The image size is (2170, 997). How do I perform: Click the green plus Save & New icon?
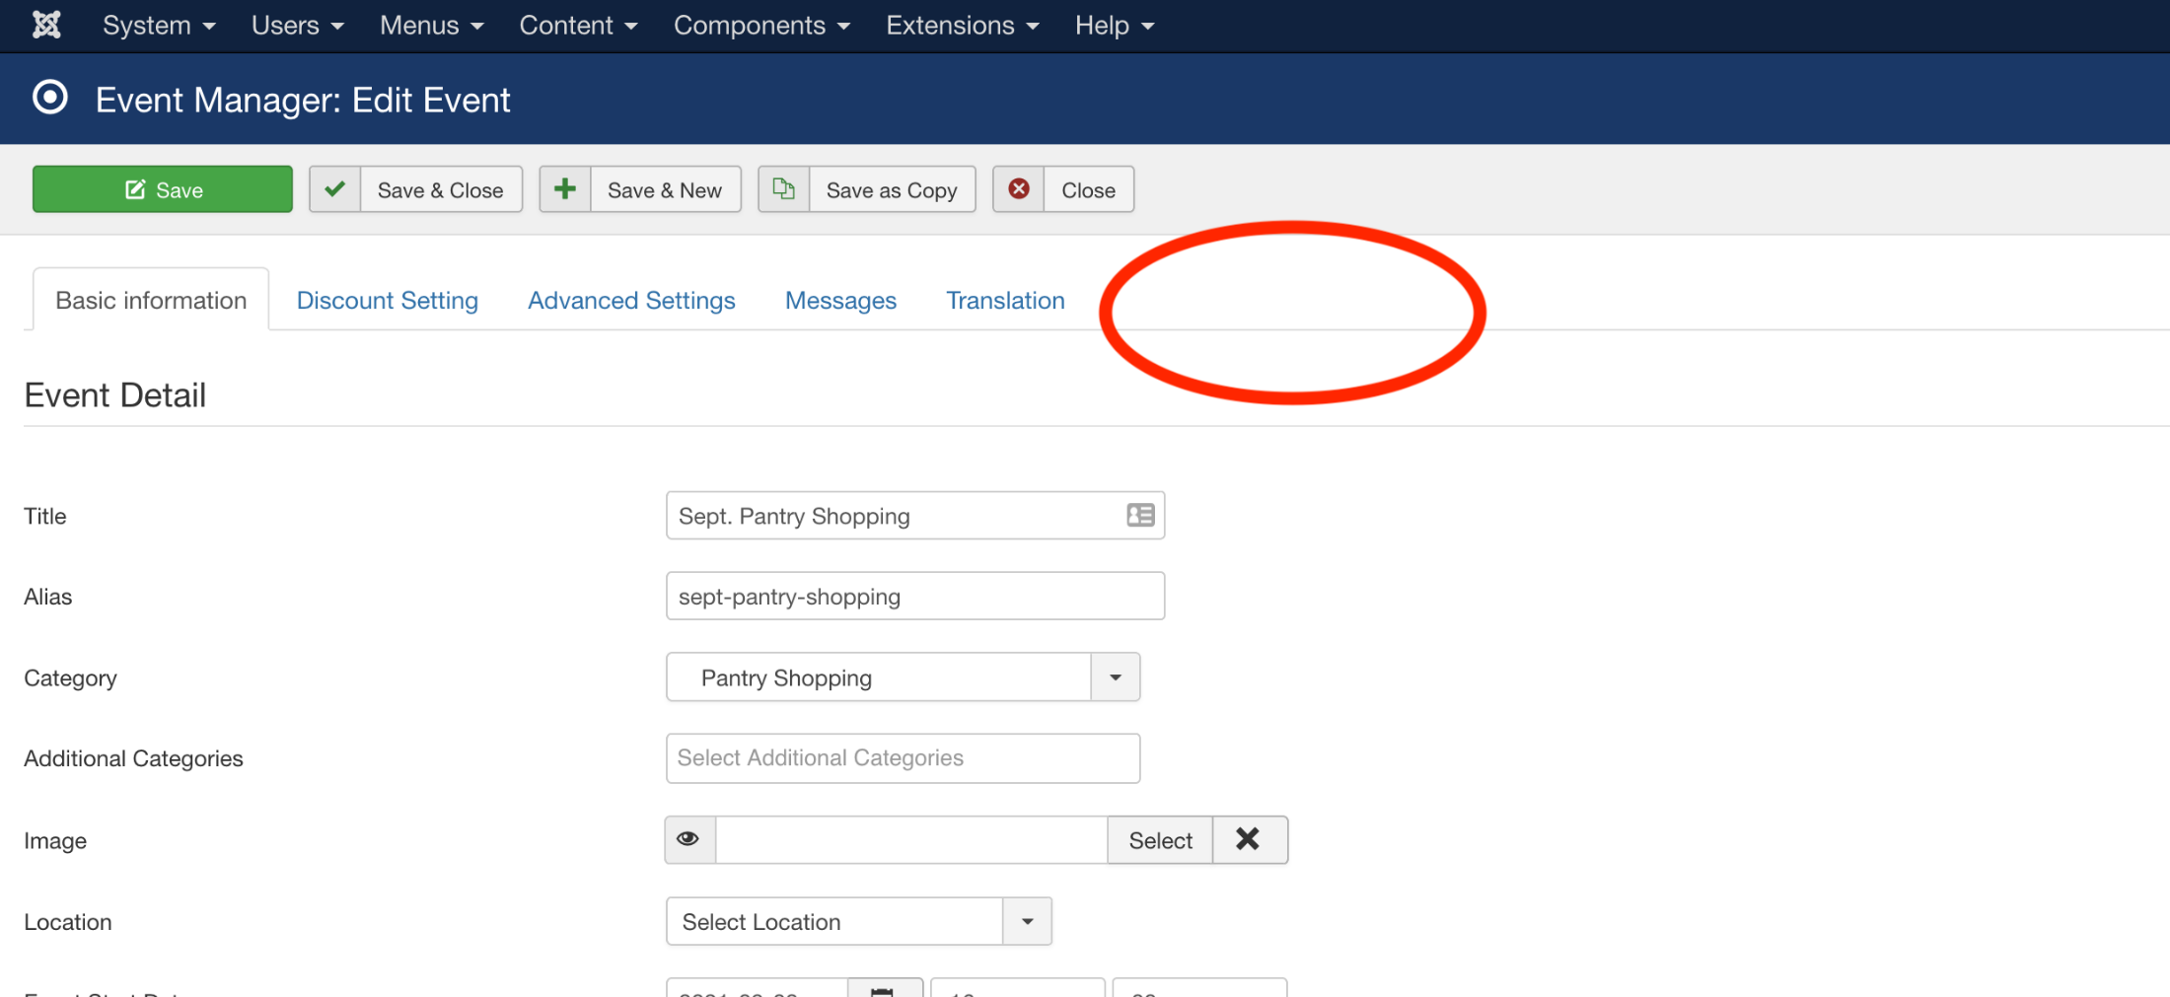565,189
